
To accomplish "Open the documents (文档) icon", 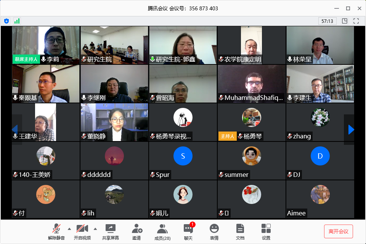I will click(x=240, y=232).
